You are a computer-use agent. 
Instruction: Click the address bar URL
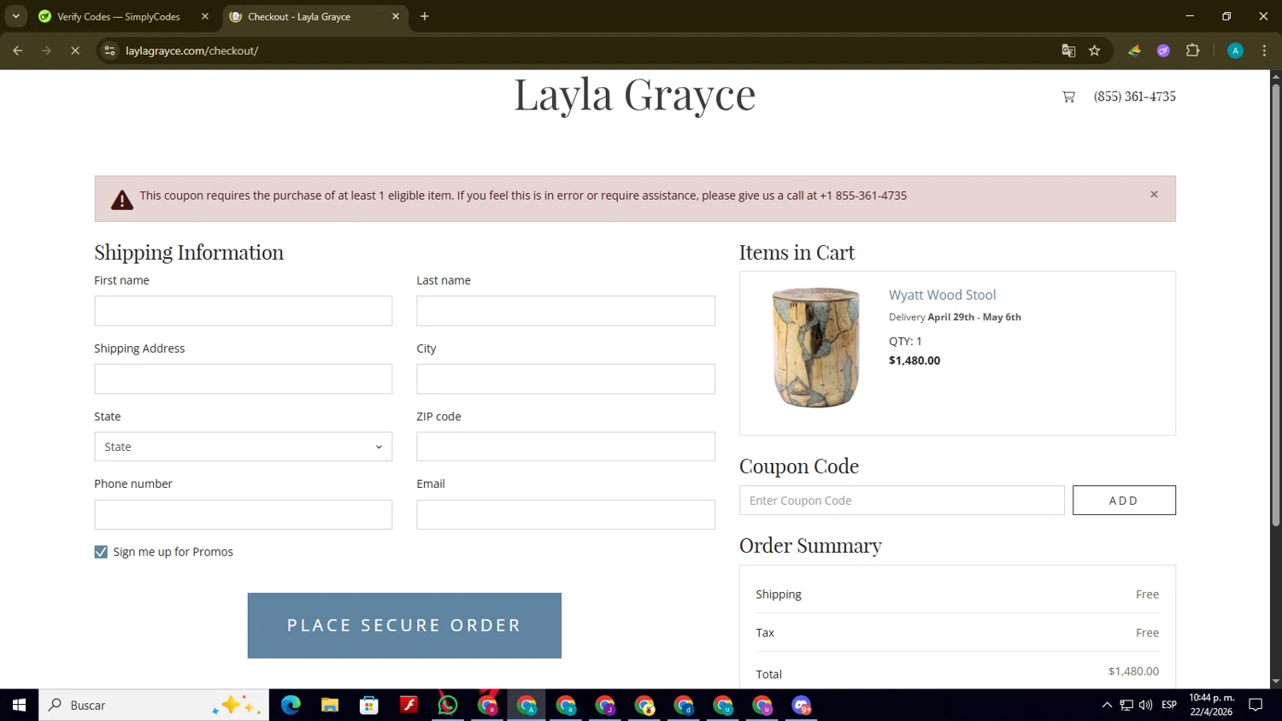tap(191, 50)
